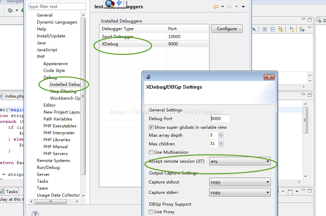Select Installed Debuggers tree item
Image resolution: width=326 pixels, height=216 pixels.
click(65, 84)
